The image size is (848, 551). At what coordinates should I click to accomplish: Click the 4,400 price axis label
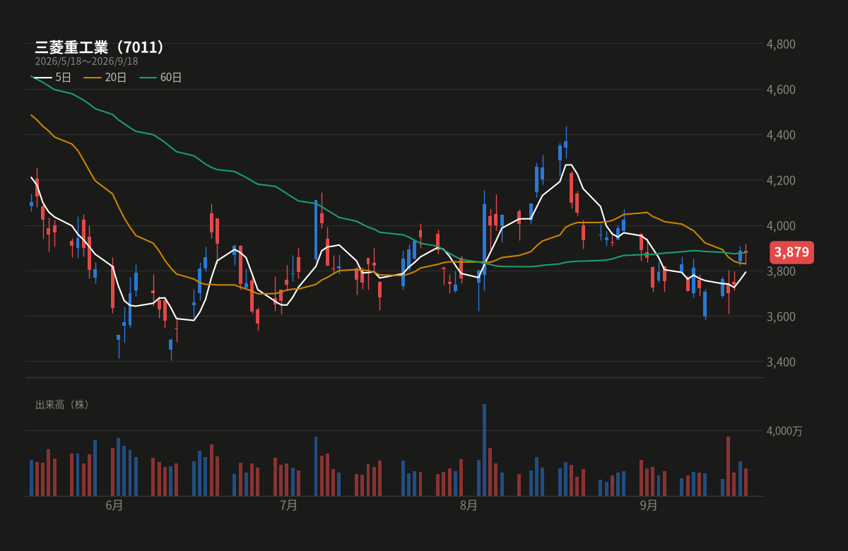coord(781,135)
